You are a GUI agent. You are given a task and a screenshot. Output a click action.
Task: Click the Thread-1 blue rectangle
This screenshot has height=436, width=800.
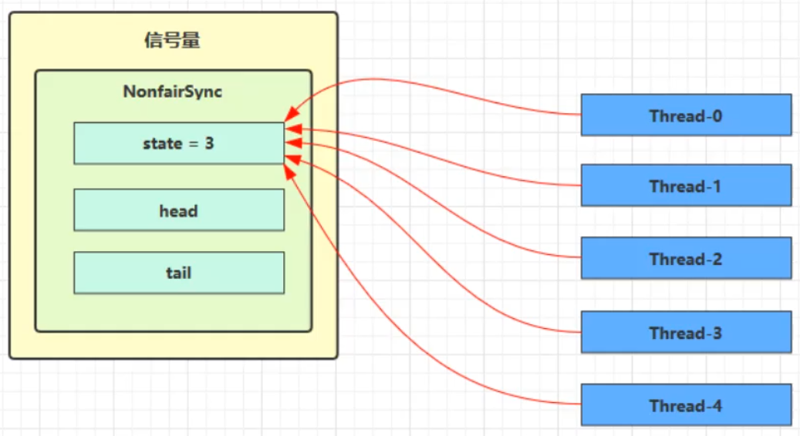tap(686, 186)
